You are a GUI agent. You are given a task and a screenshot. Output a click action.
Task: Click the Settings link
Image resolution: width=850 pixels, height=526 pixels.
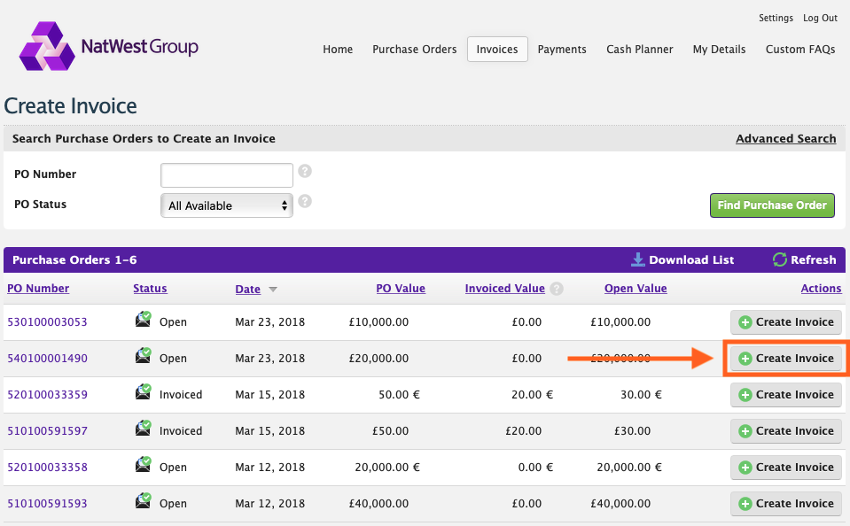(776, 18)
